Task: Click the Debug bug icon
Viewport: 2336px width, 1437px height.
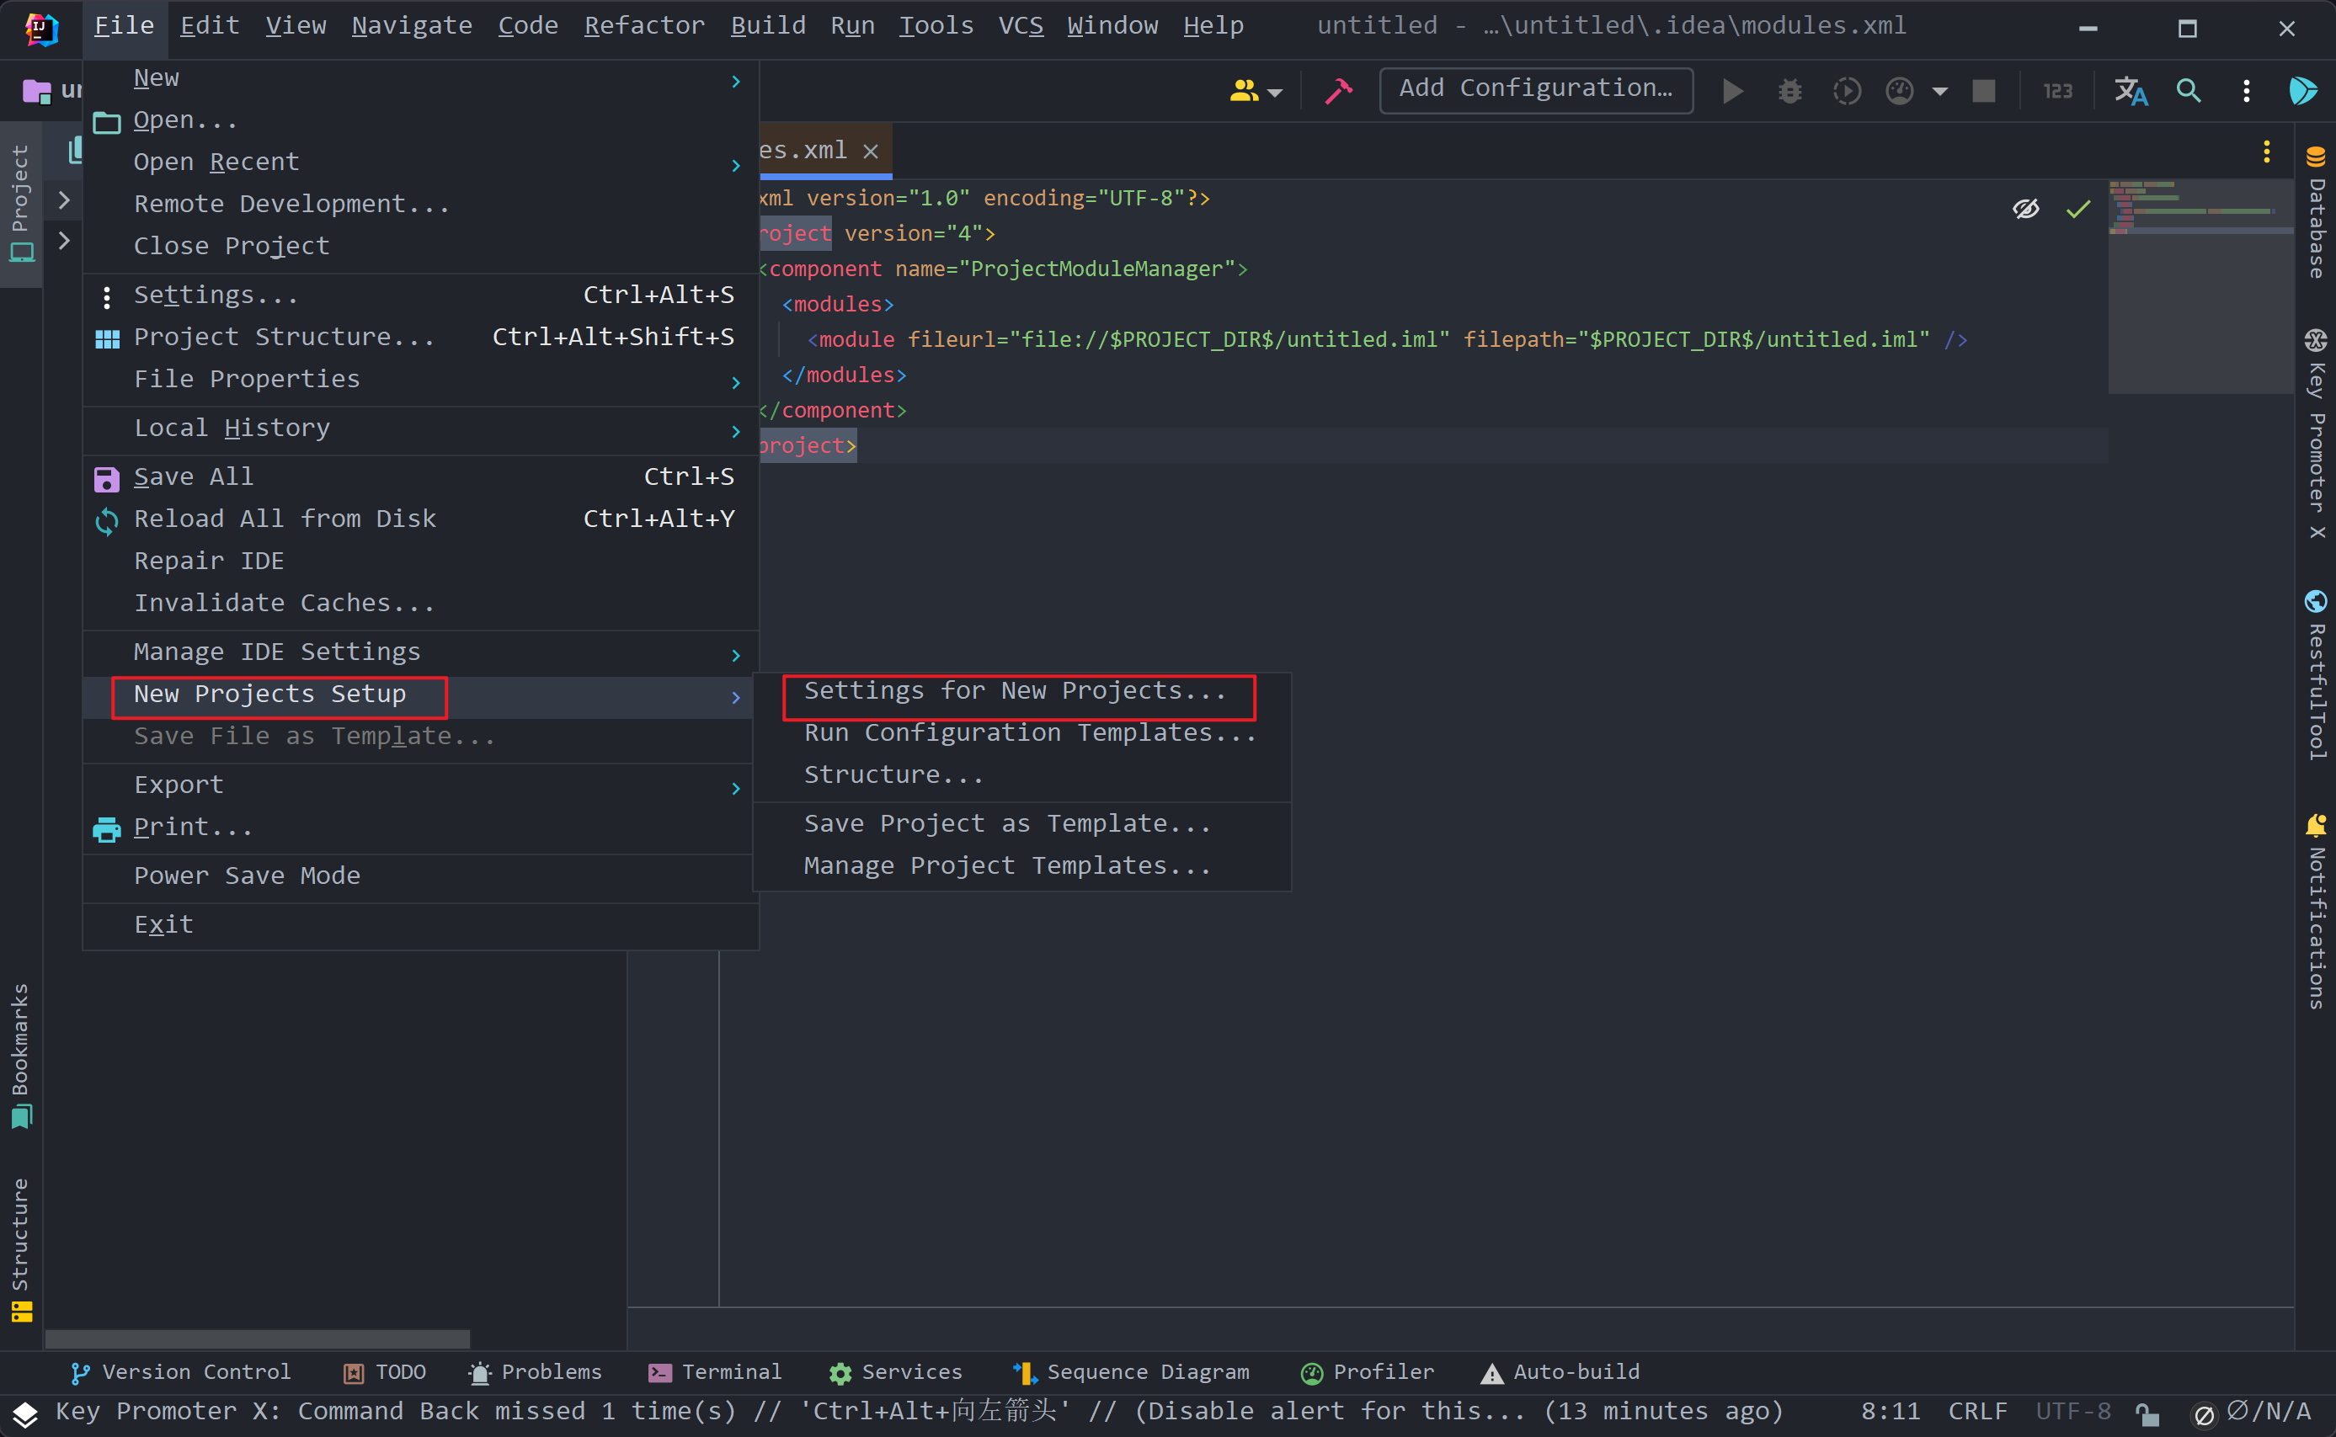Action: pyautogui.click(x=1789, y=91)
